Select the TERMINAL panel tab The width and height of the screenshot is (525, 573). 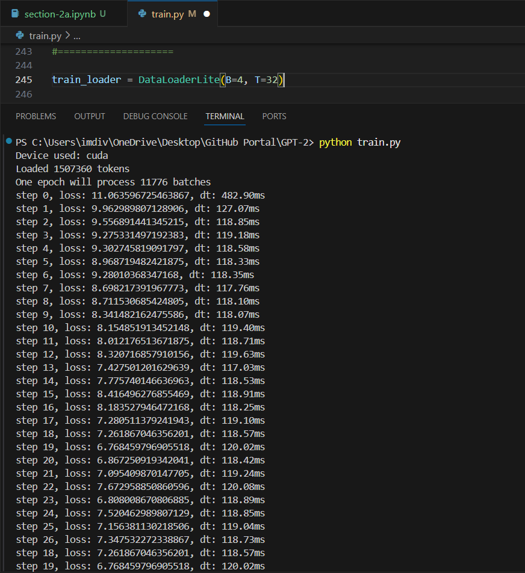tap(225, 116)
